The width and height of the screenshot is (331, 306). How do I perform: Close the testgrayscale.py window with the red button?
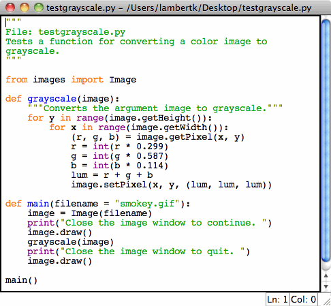click(x=10, y=7)
